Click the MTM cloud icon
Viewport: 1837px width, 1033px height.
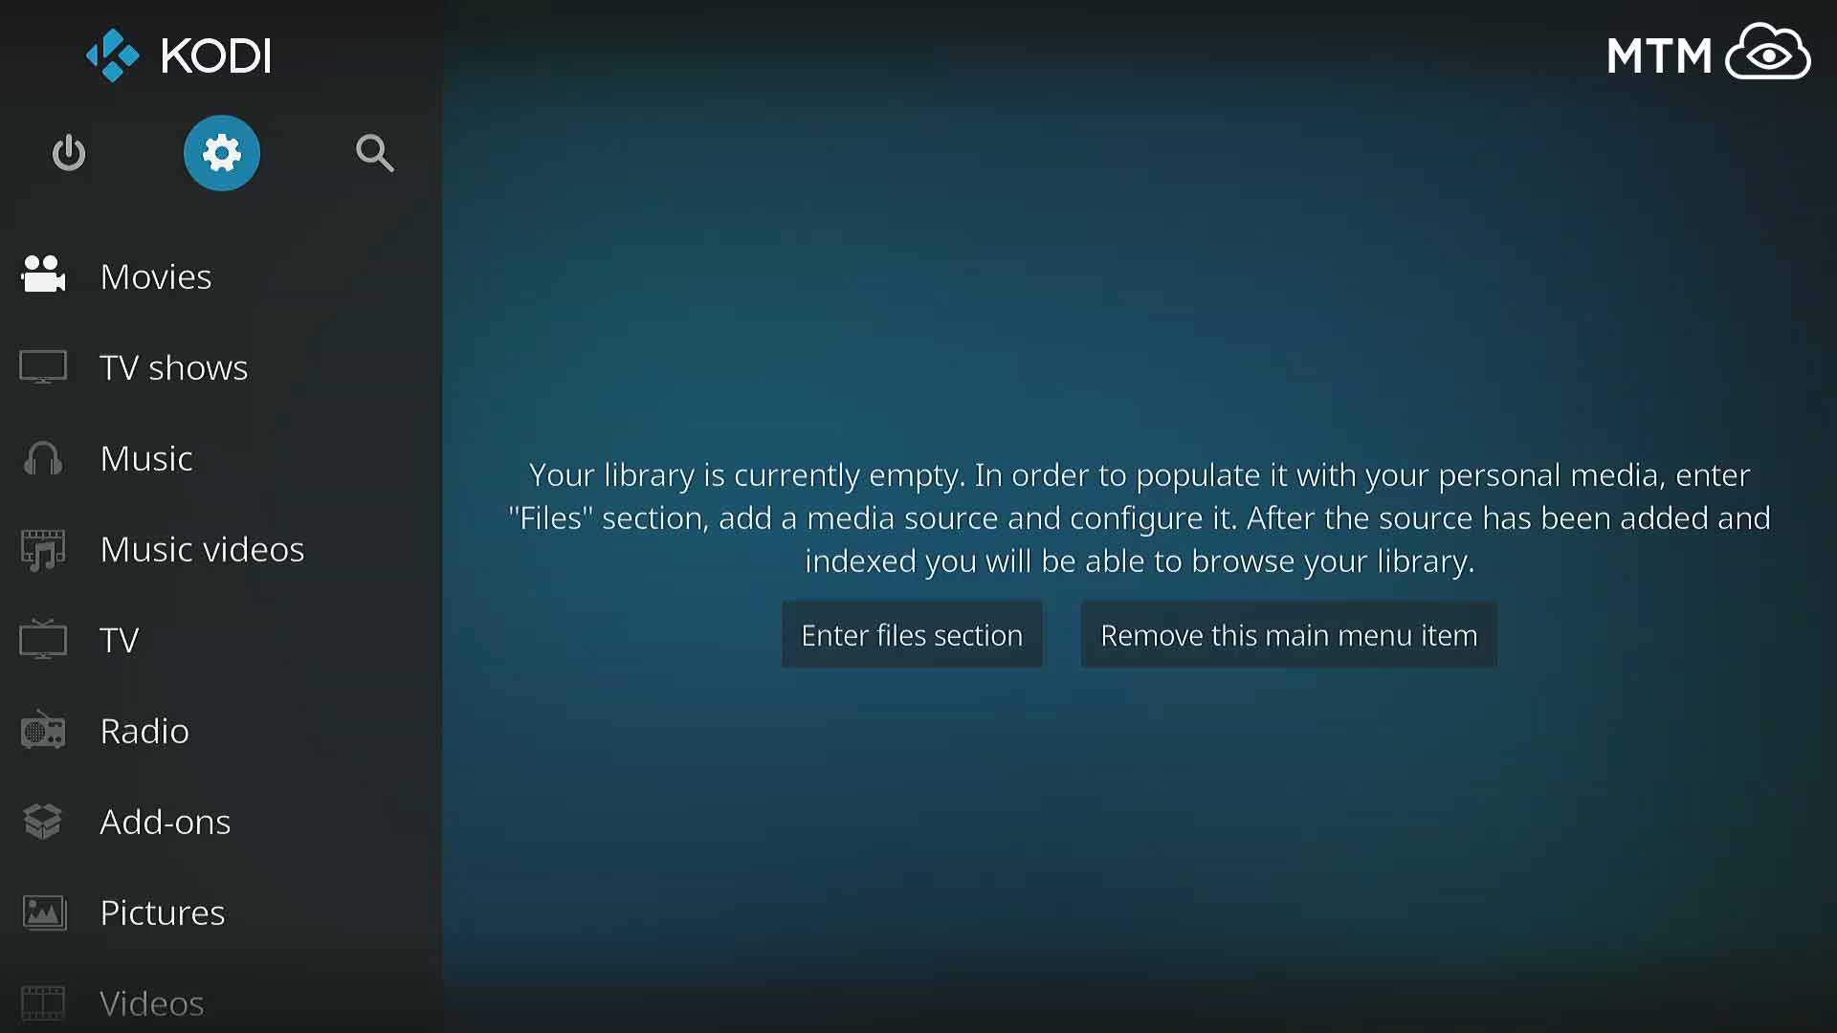click(x=1770, y=53)
